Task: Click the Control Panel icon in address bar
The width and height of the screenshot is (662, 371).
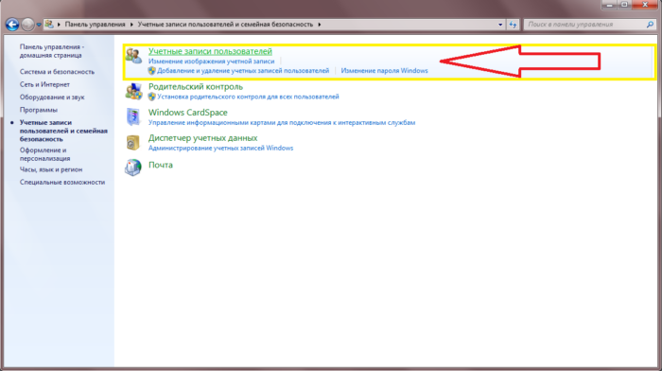Action: [x=49, y=24]
